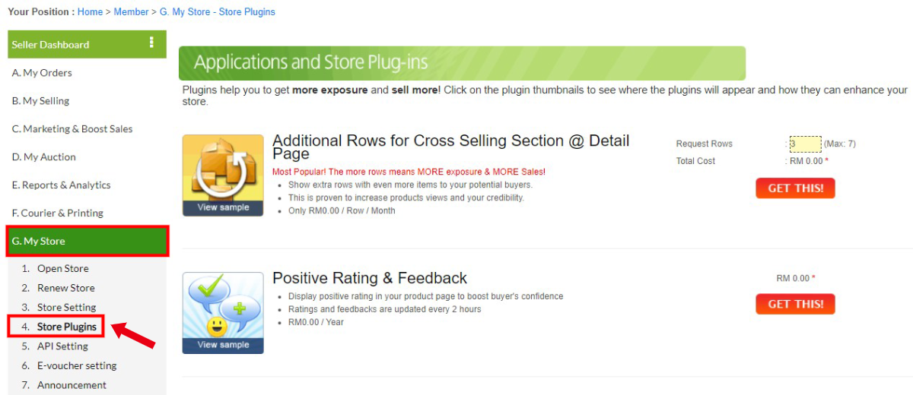
Task: Expand B. My Selling section
Action: (x=87, y=101)
